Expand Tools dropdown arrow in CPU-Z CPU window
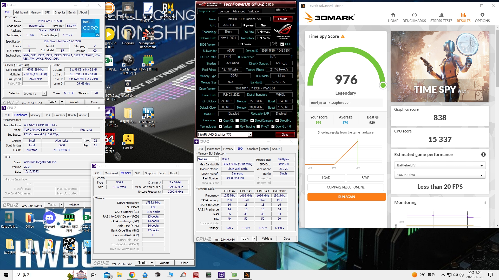 pos(62,102)
